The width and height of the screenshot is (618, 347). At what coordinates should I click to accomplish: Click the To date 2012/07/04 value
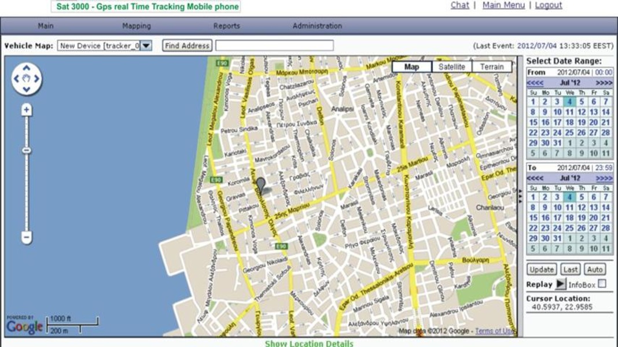(x=573, y=168)
